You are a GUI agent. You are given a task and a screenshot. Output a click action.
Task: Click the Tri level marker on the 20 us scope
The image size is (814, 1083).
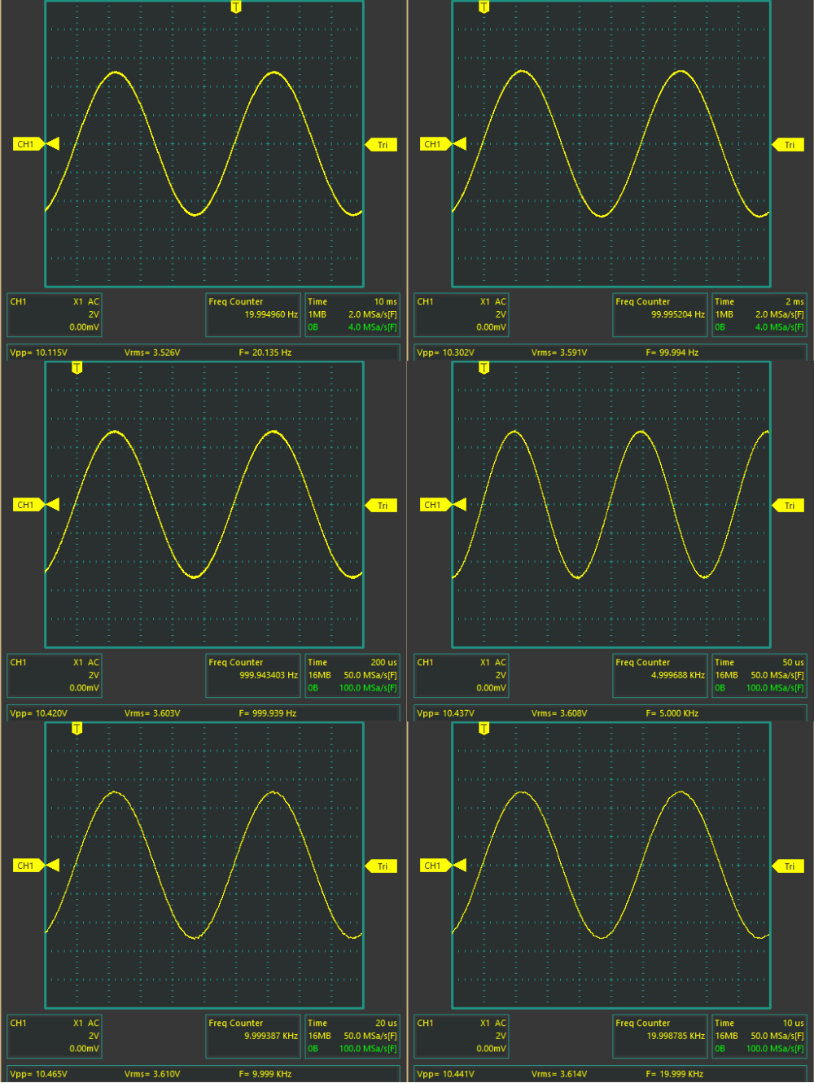(381, 866)
